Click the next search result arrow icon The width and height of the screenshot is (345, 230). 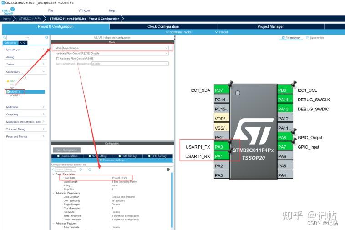[90, 170]
